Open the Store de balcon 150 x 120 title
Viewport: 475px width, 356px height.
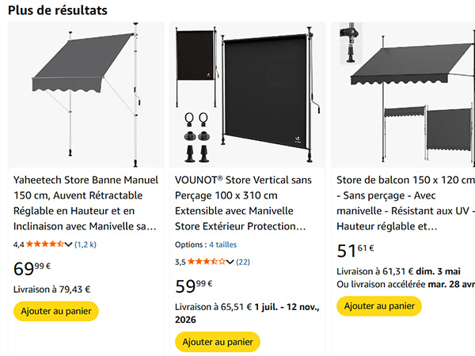(405, 203)
